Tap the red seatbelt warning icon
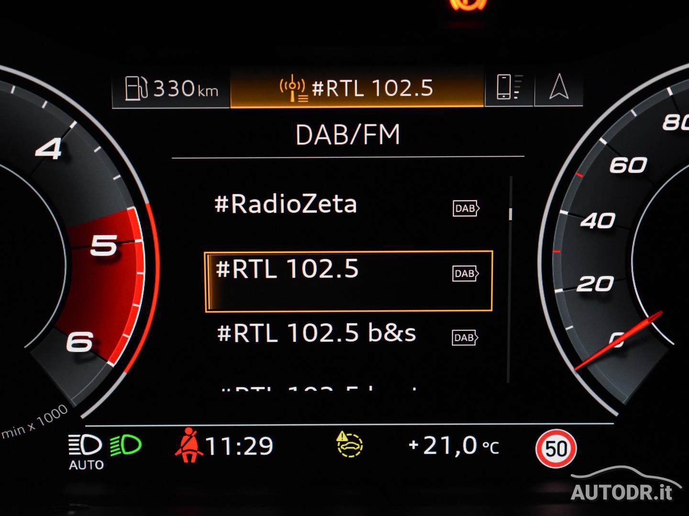 189,445
